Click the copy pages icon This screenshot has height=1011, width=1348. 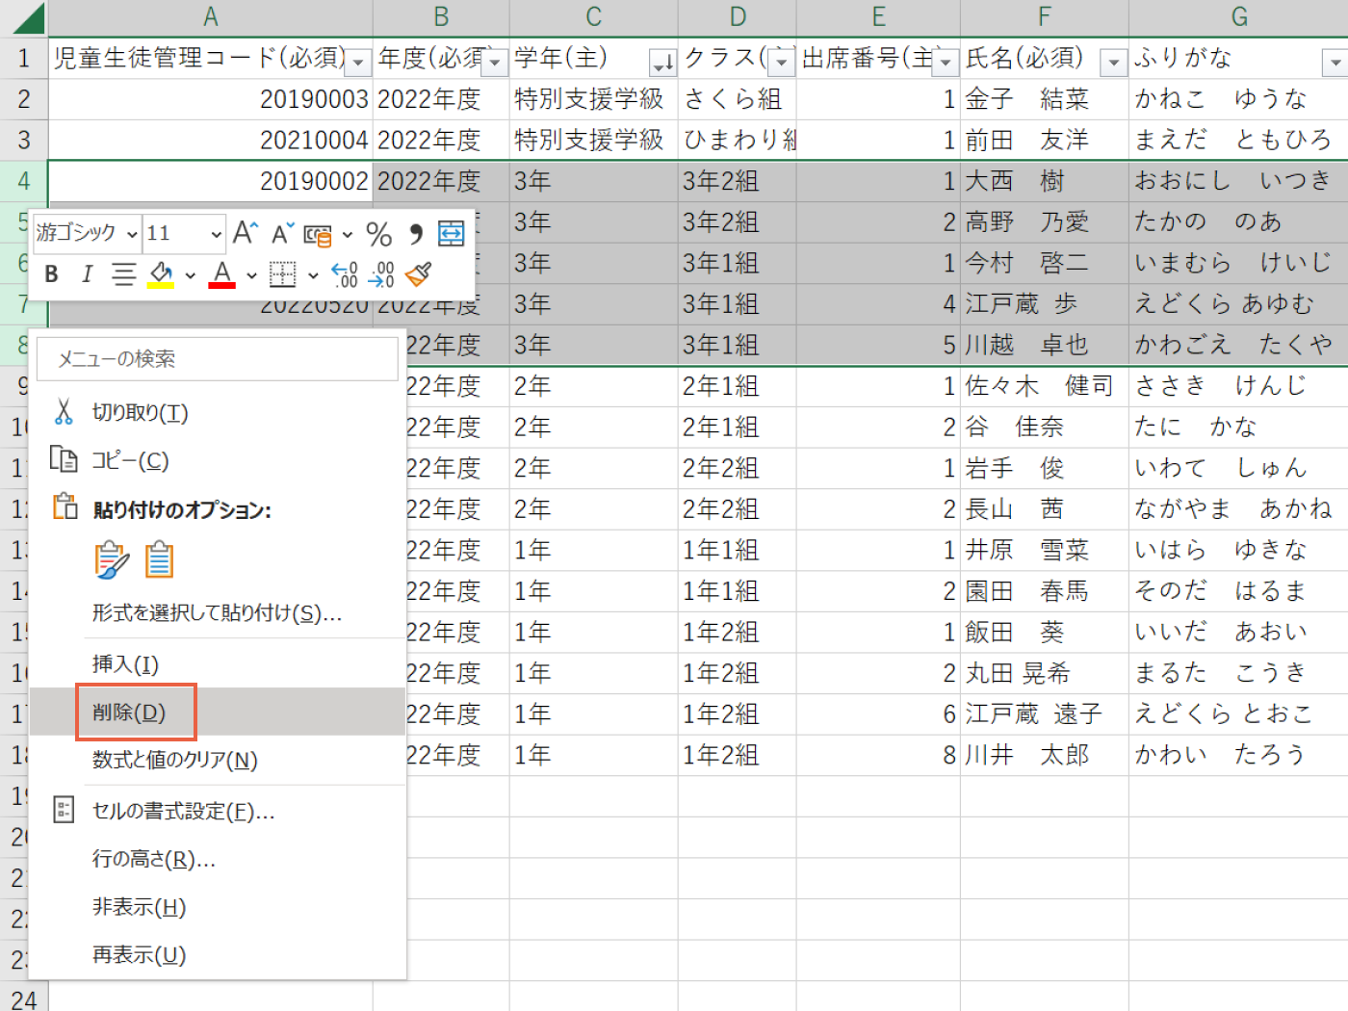point(64,459)
